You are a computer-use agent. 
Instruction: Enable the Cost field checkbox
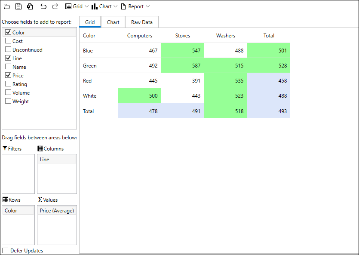[7, 41]
